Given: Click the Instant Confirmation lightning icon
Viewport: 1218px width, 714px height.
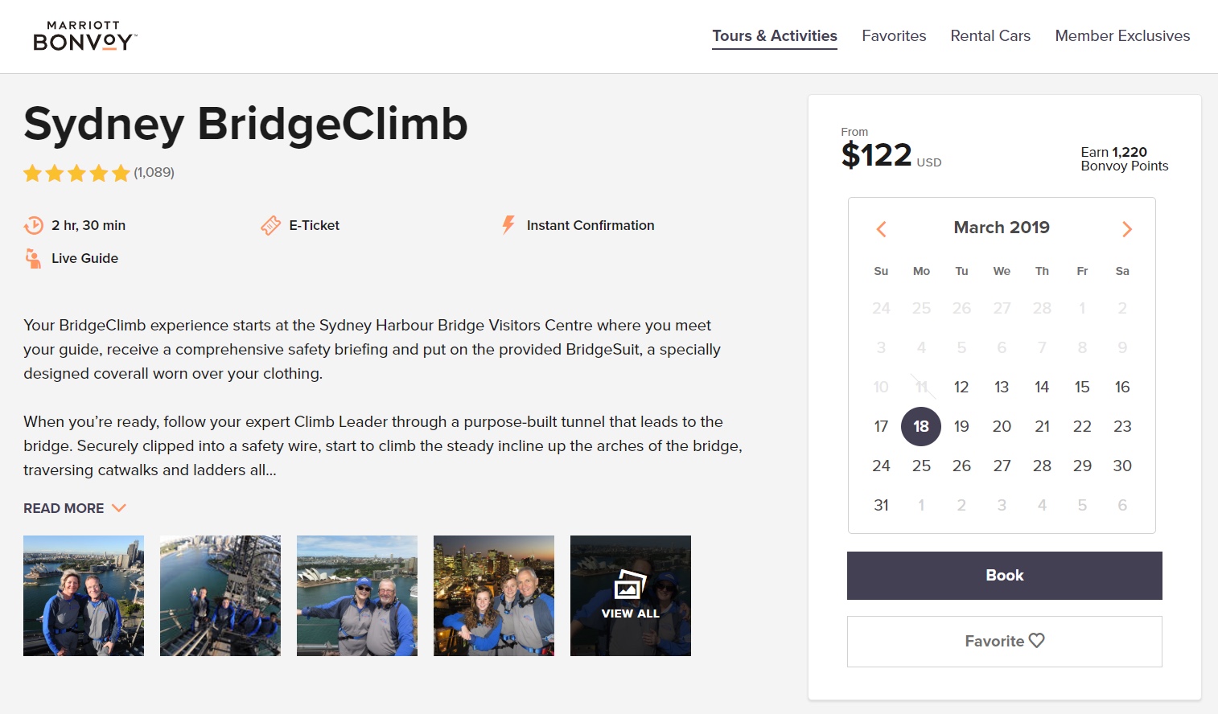Looking at the screenshot, I should (x=508, y=225).
